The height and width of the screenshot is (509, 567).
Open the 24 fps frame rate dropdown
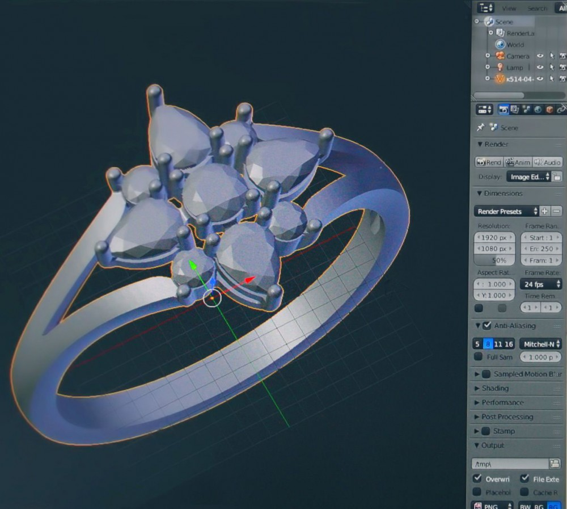[x=541, y=284]
